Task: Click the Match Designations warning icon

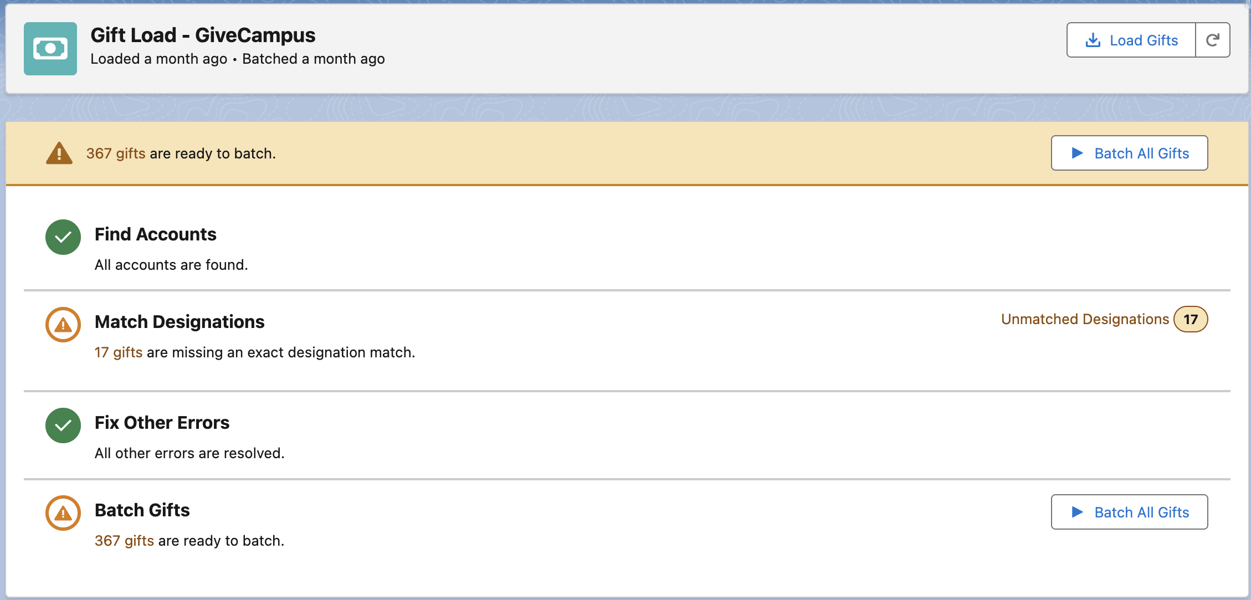Action: point(63,325)
